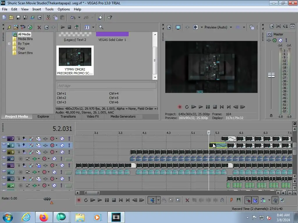Click the Add tags input field

pyautogui.click(x=107, y=86)
